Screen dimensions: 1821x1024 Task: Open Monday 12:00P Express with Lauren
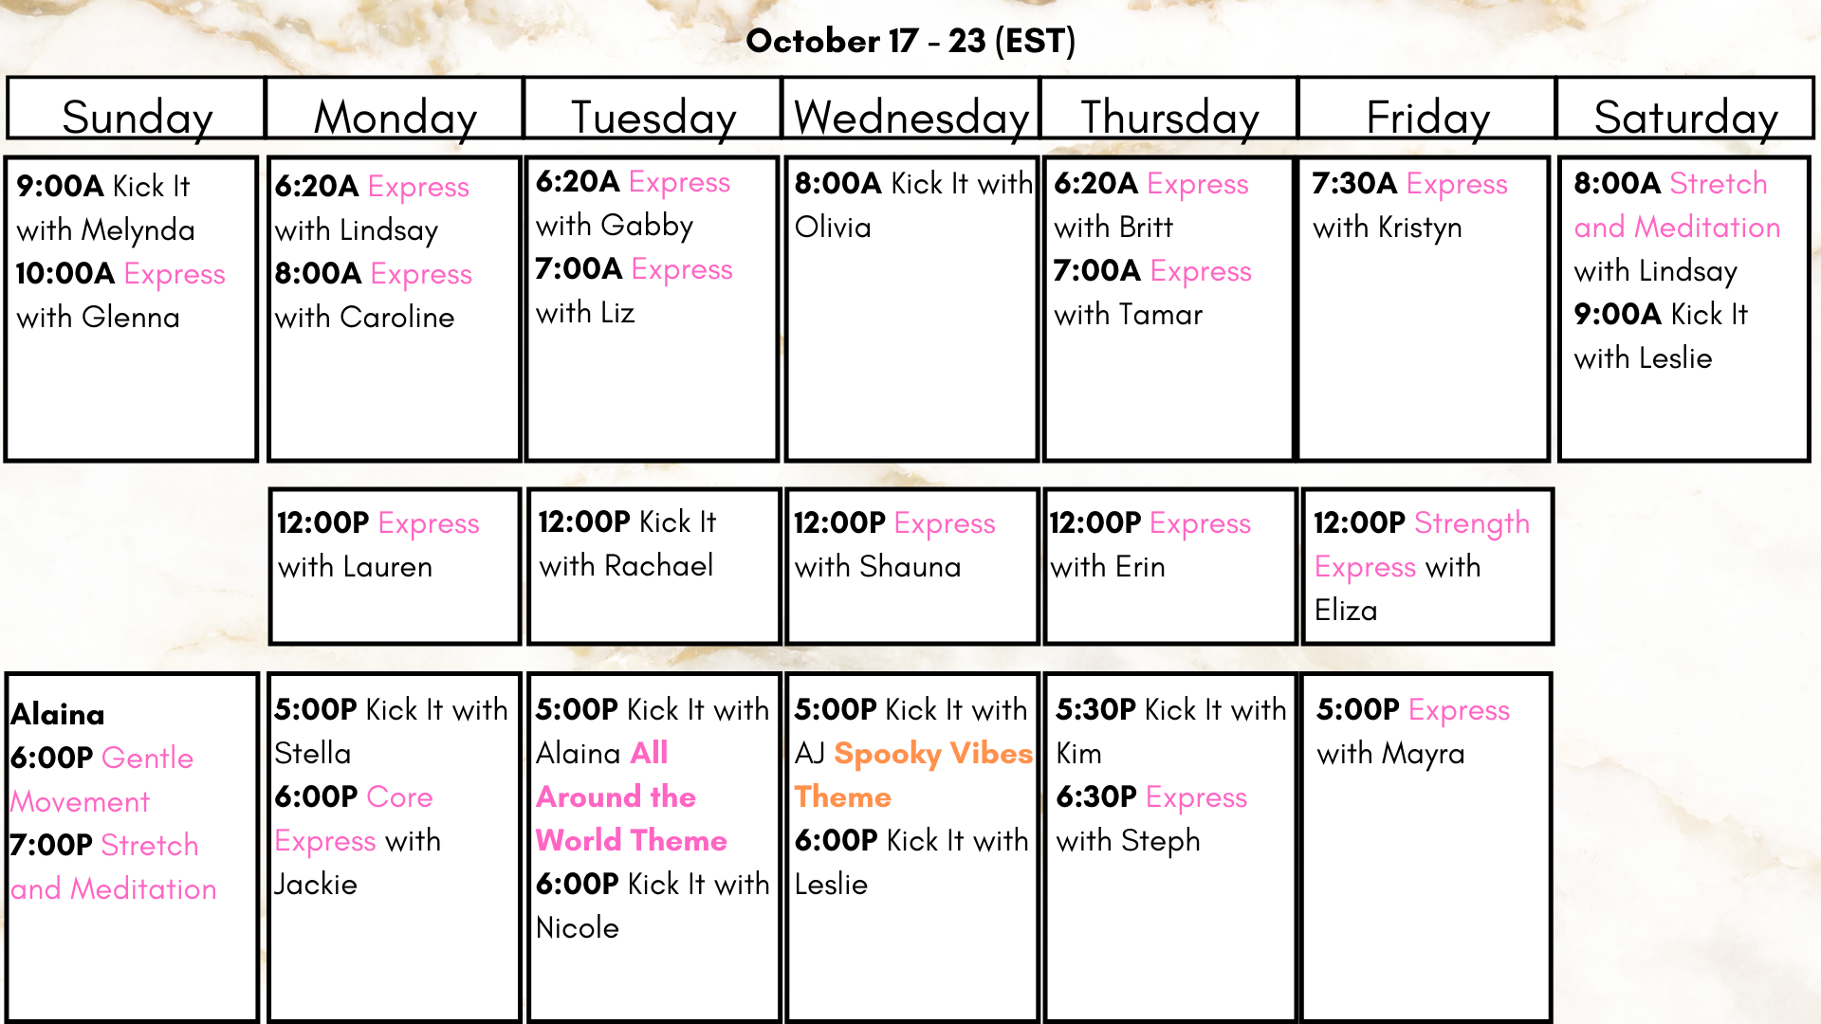pos(378,544)
